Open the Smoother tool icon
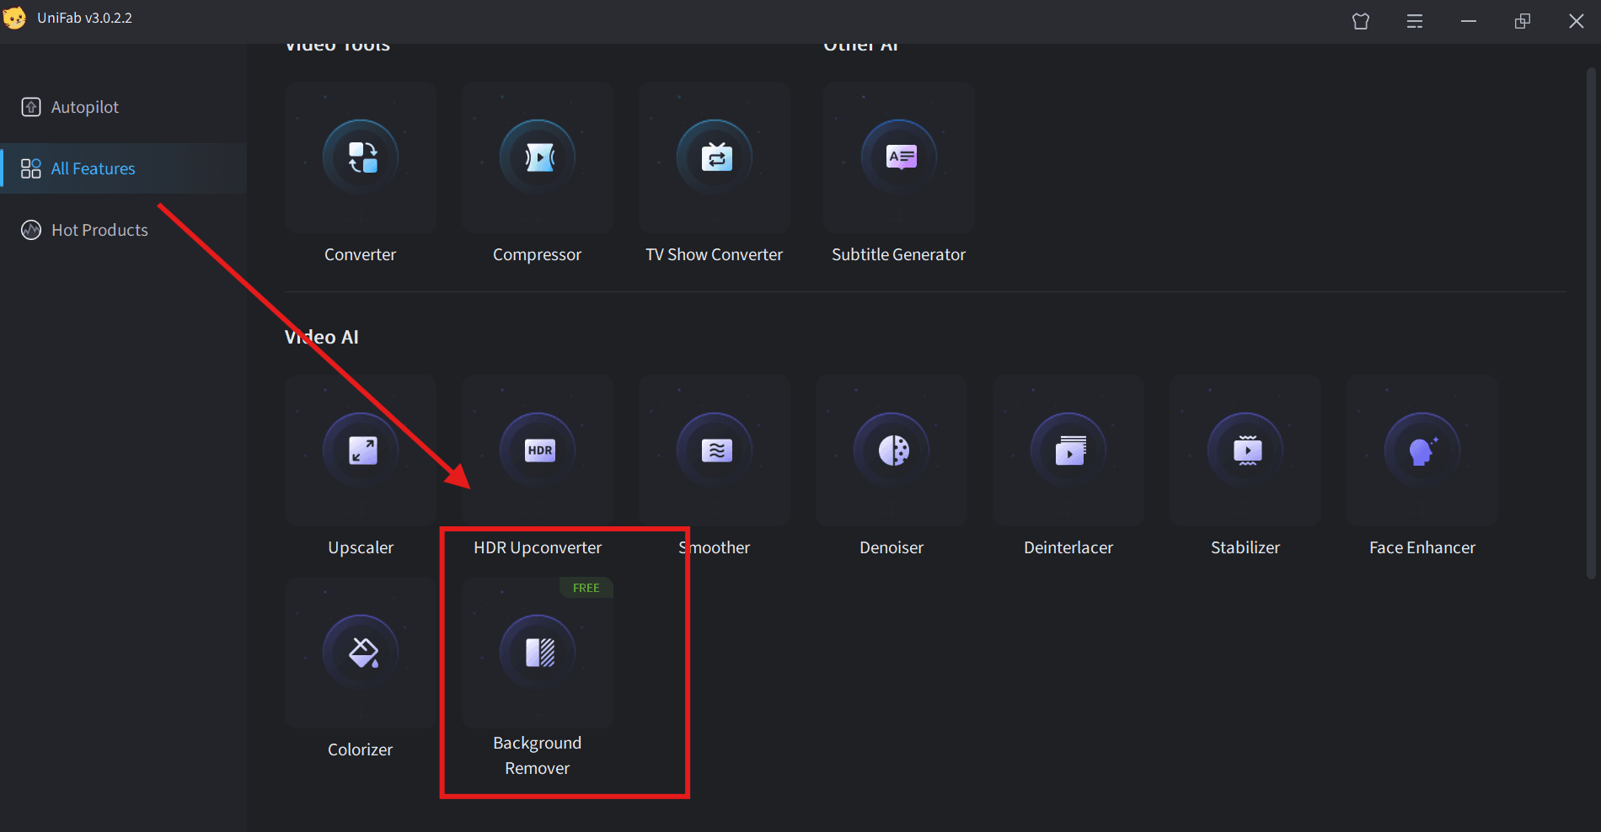 [x=715, y=451]
